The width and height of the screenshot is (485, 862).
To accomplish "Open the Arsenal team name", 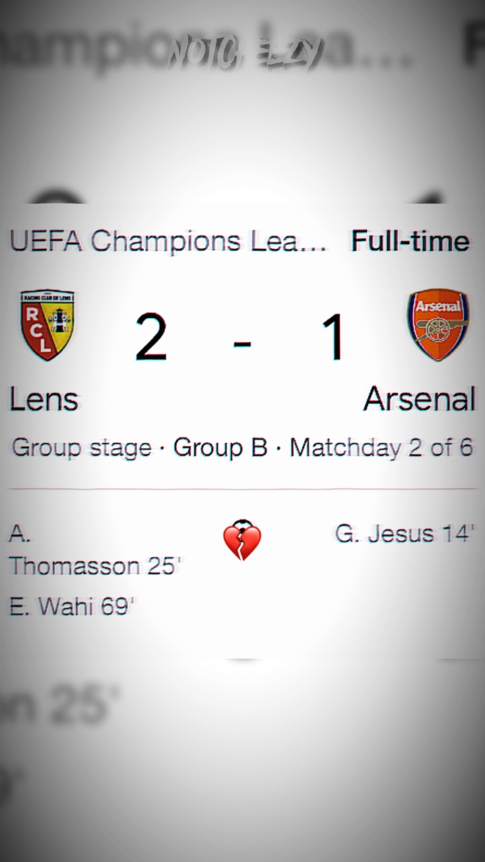I will click(x=419, y=399).
